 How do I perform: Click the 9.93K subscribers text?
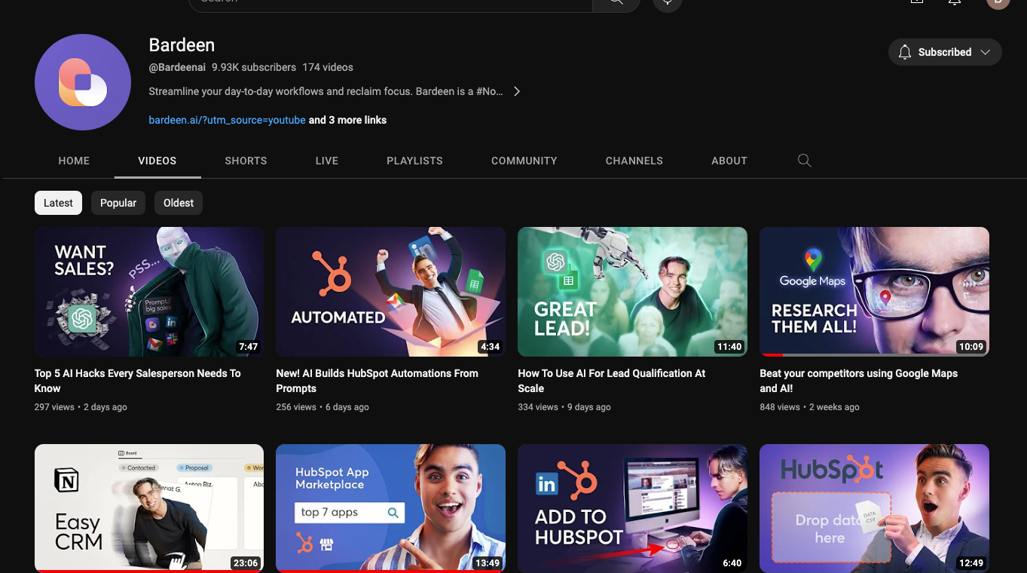point(254,67)
